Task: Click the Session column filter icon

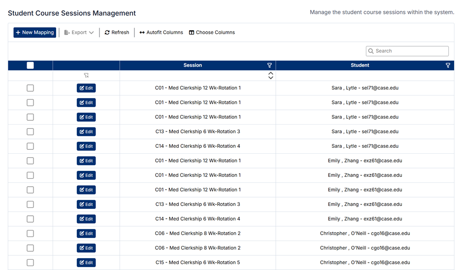Action: coord(269,65)
